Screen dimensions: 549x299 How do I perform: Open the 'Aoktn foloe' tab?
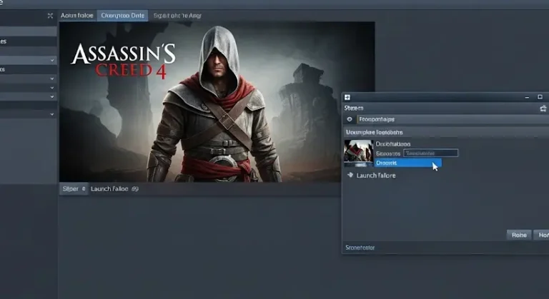pyautogui.click(x=76, y=16)
